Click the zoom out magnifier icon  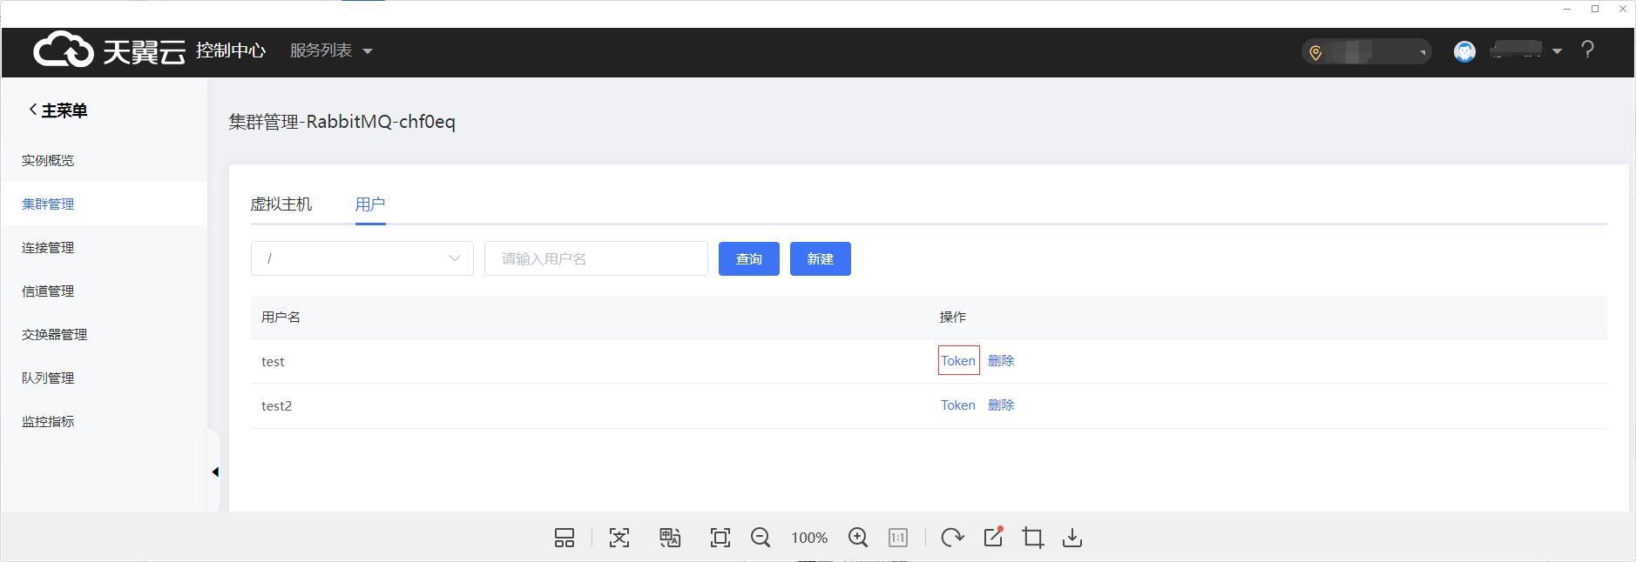[x=760, y=538]
